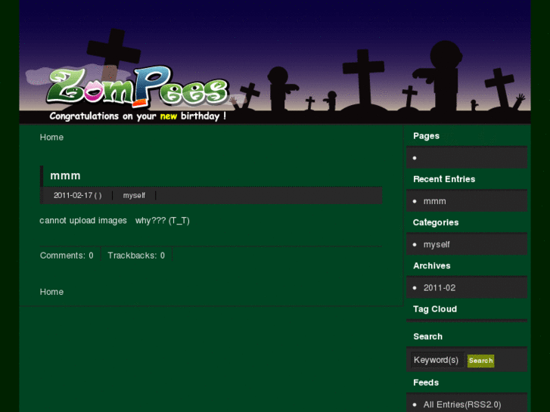View Trackbacks: 0 link
Image resolution: width=550 pixels, height=412 pixels.
click(x=136, y=256)
